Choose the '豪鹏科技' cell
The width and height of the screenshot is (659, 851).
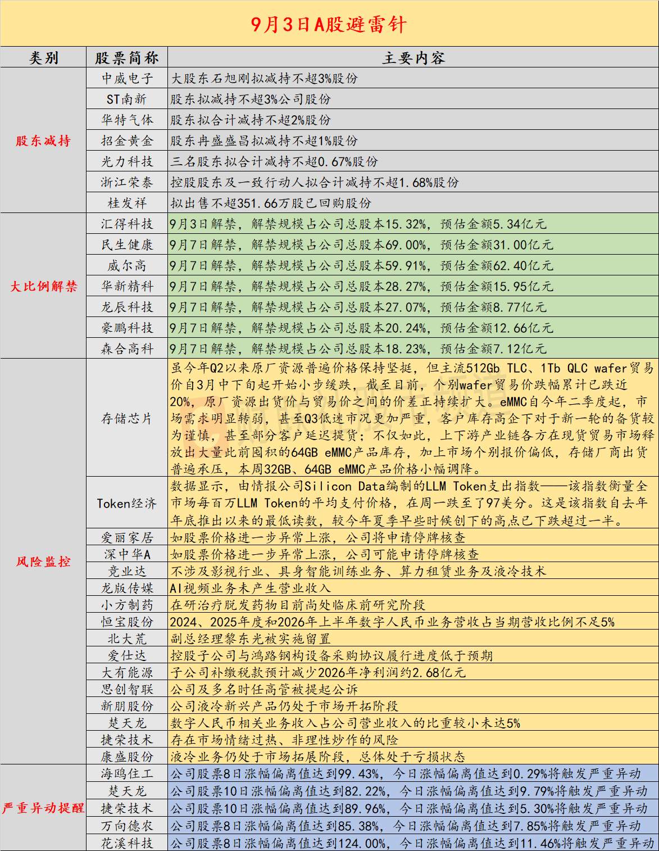click(127, 328)
